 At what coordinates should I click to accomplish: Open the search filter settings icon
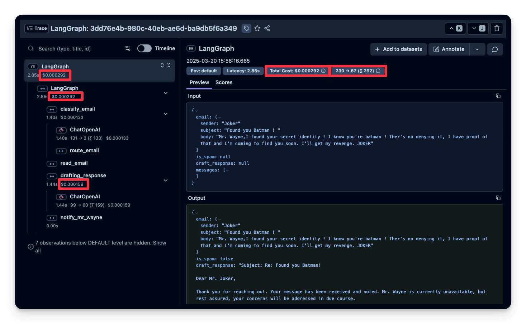pyautogui.click(x=128, y=48)
